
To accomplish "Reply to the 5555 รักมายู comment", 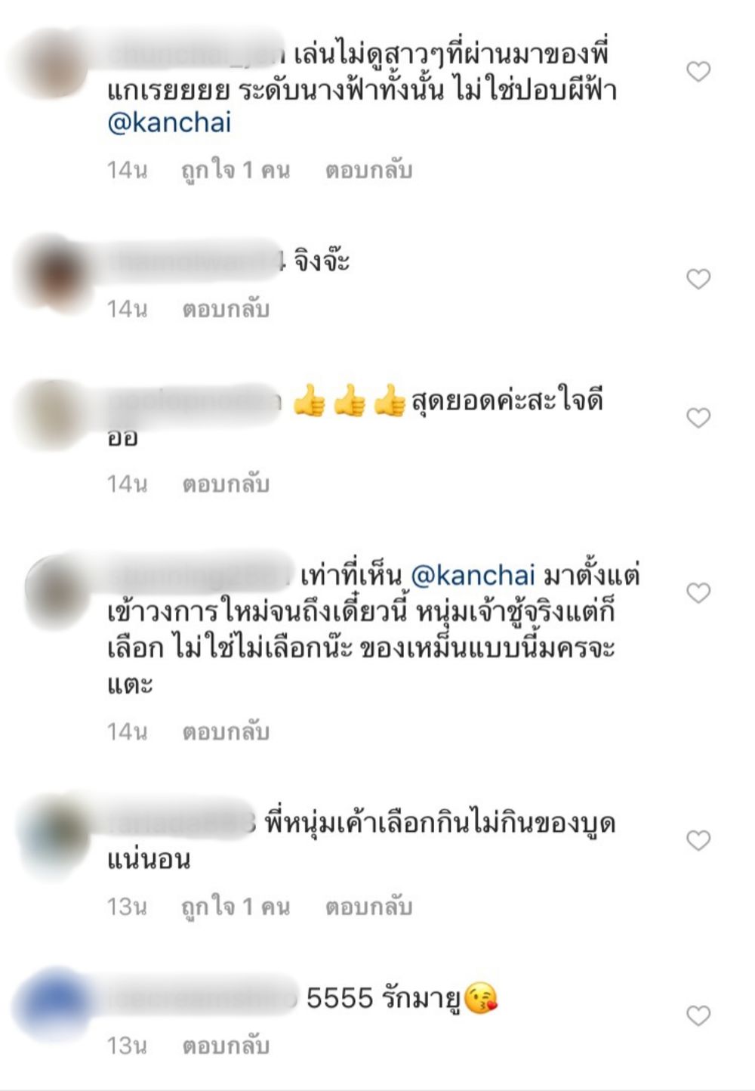I will (226, 1046).
